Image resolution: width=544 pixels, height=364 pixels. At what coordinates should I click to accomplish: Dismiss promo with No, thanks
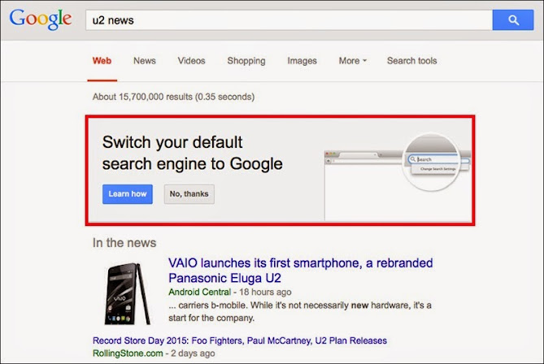[x=189, y=194]
